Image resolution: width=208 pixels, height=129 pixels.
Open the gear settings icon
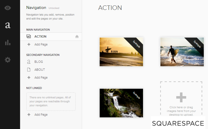(x=8, y=60)
